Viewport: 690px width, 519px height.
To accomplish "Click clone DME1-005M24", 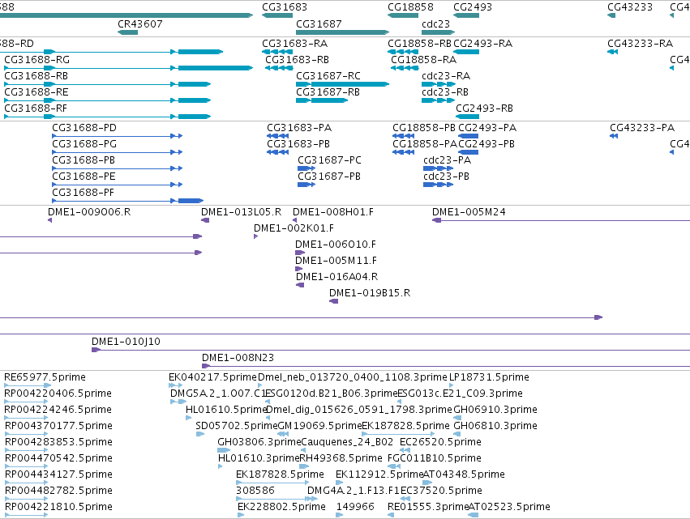I will click(x=469, y=212).
